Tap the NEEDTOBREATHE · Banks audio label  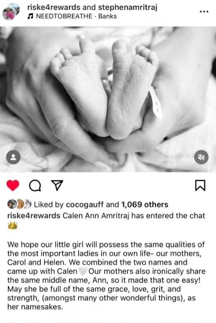click(76, 16)
